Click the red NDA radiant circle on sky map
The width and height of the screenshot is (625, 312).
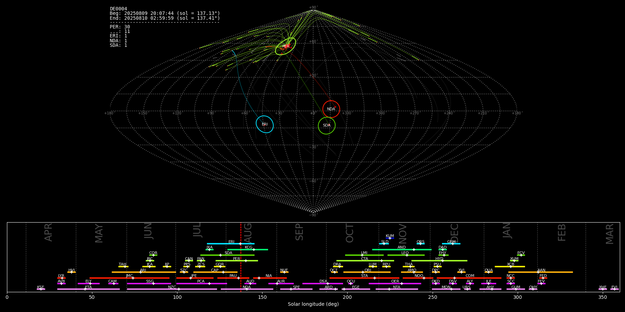click(331, 109)
